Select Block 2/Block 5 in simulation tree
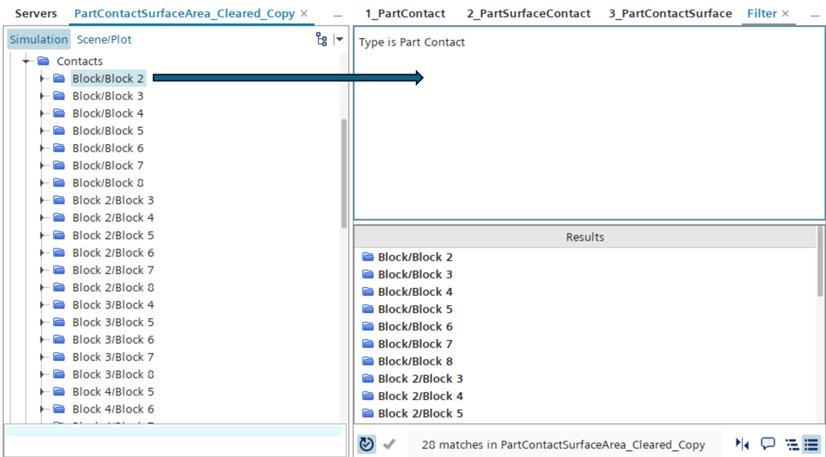This screenshot has height=457, width=826. pyautogui.click(x=113, y=235)
